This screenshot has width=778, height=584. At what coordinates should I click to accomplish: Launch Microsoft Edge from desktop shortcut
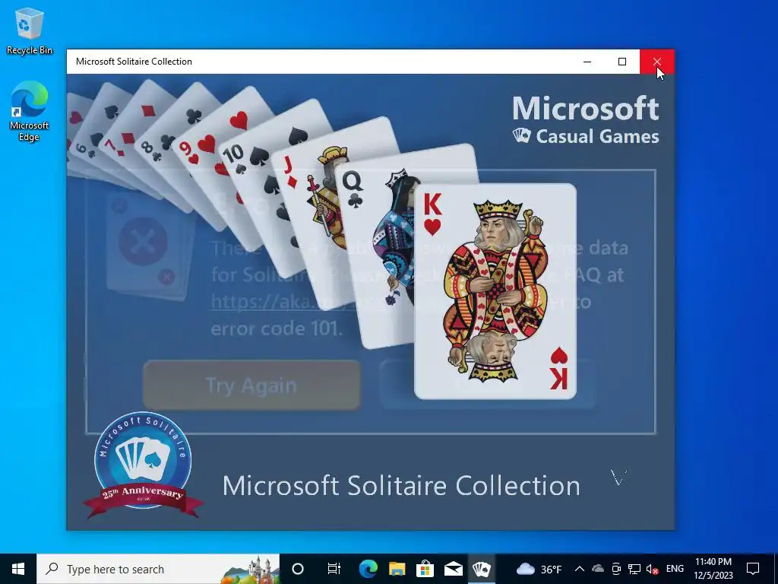click(30, 111)
